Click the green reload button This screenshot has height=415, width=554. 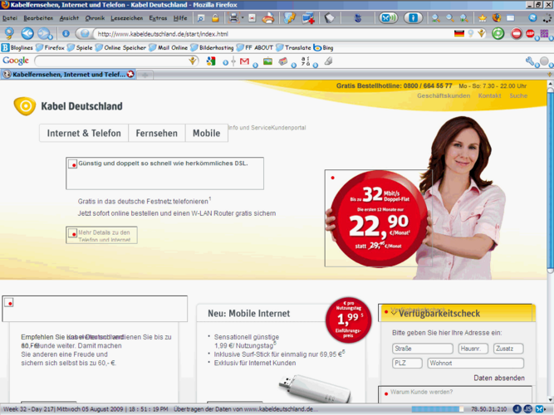[498, 34]
